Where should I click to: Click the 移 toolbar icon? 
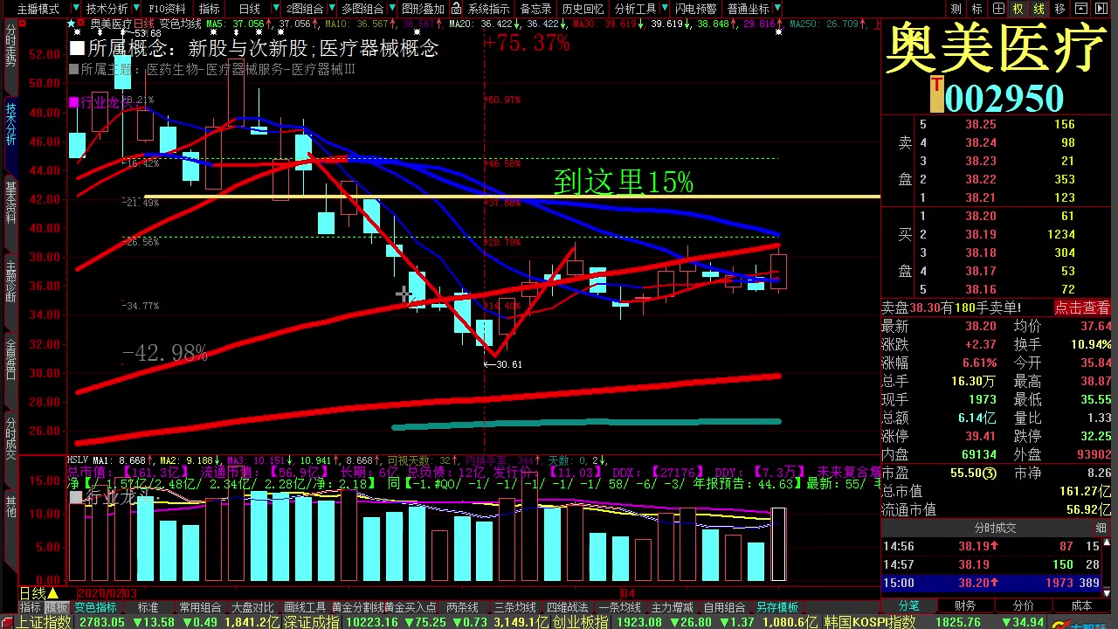coord(1059,9)
